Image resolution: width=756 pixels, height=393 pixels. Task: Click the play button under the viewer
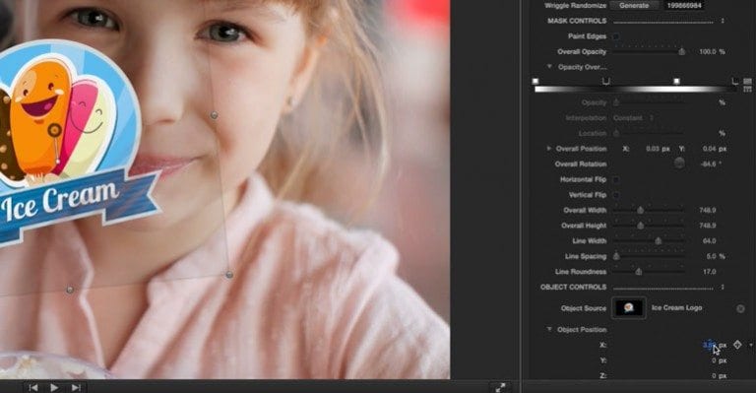(x=54, y=387)
